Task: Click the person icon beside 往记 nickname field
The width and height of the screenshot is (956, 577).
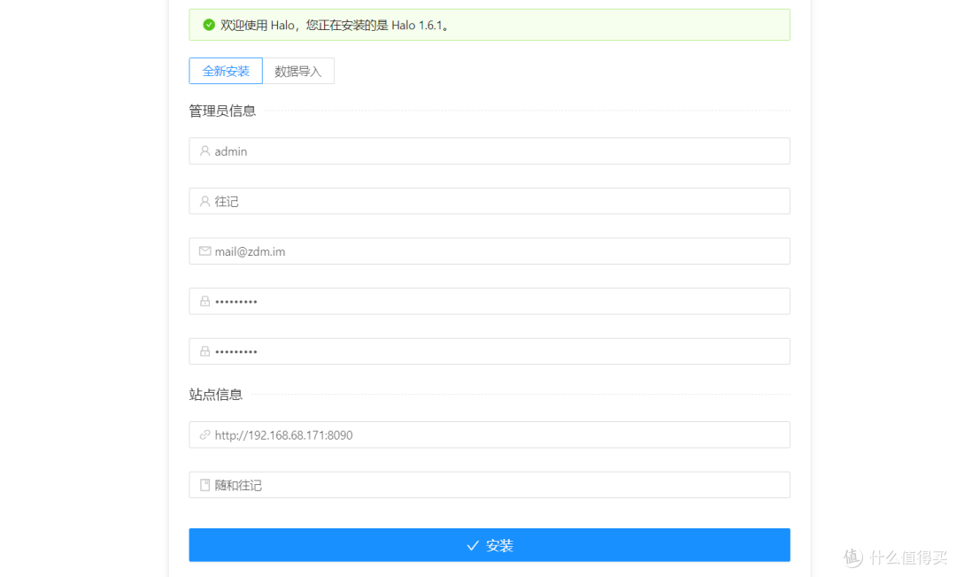Action: pos(203,201)
